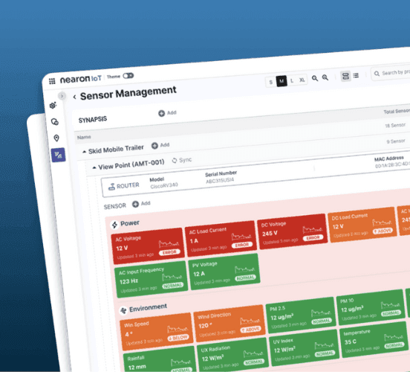Click the 9 Sensor count text
This screenshot has width=410, height=372.
click(396, 141)
